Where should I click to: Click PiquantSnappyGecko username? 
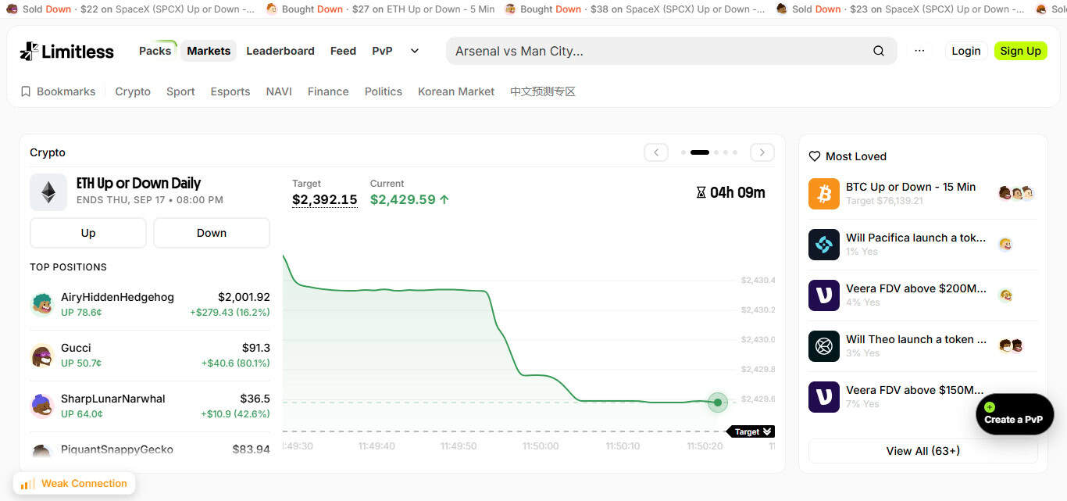coord(117,449)
